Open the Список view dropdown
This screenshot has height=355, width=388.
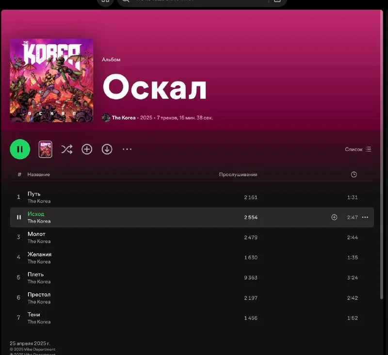[358, 149]
